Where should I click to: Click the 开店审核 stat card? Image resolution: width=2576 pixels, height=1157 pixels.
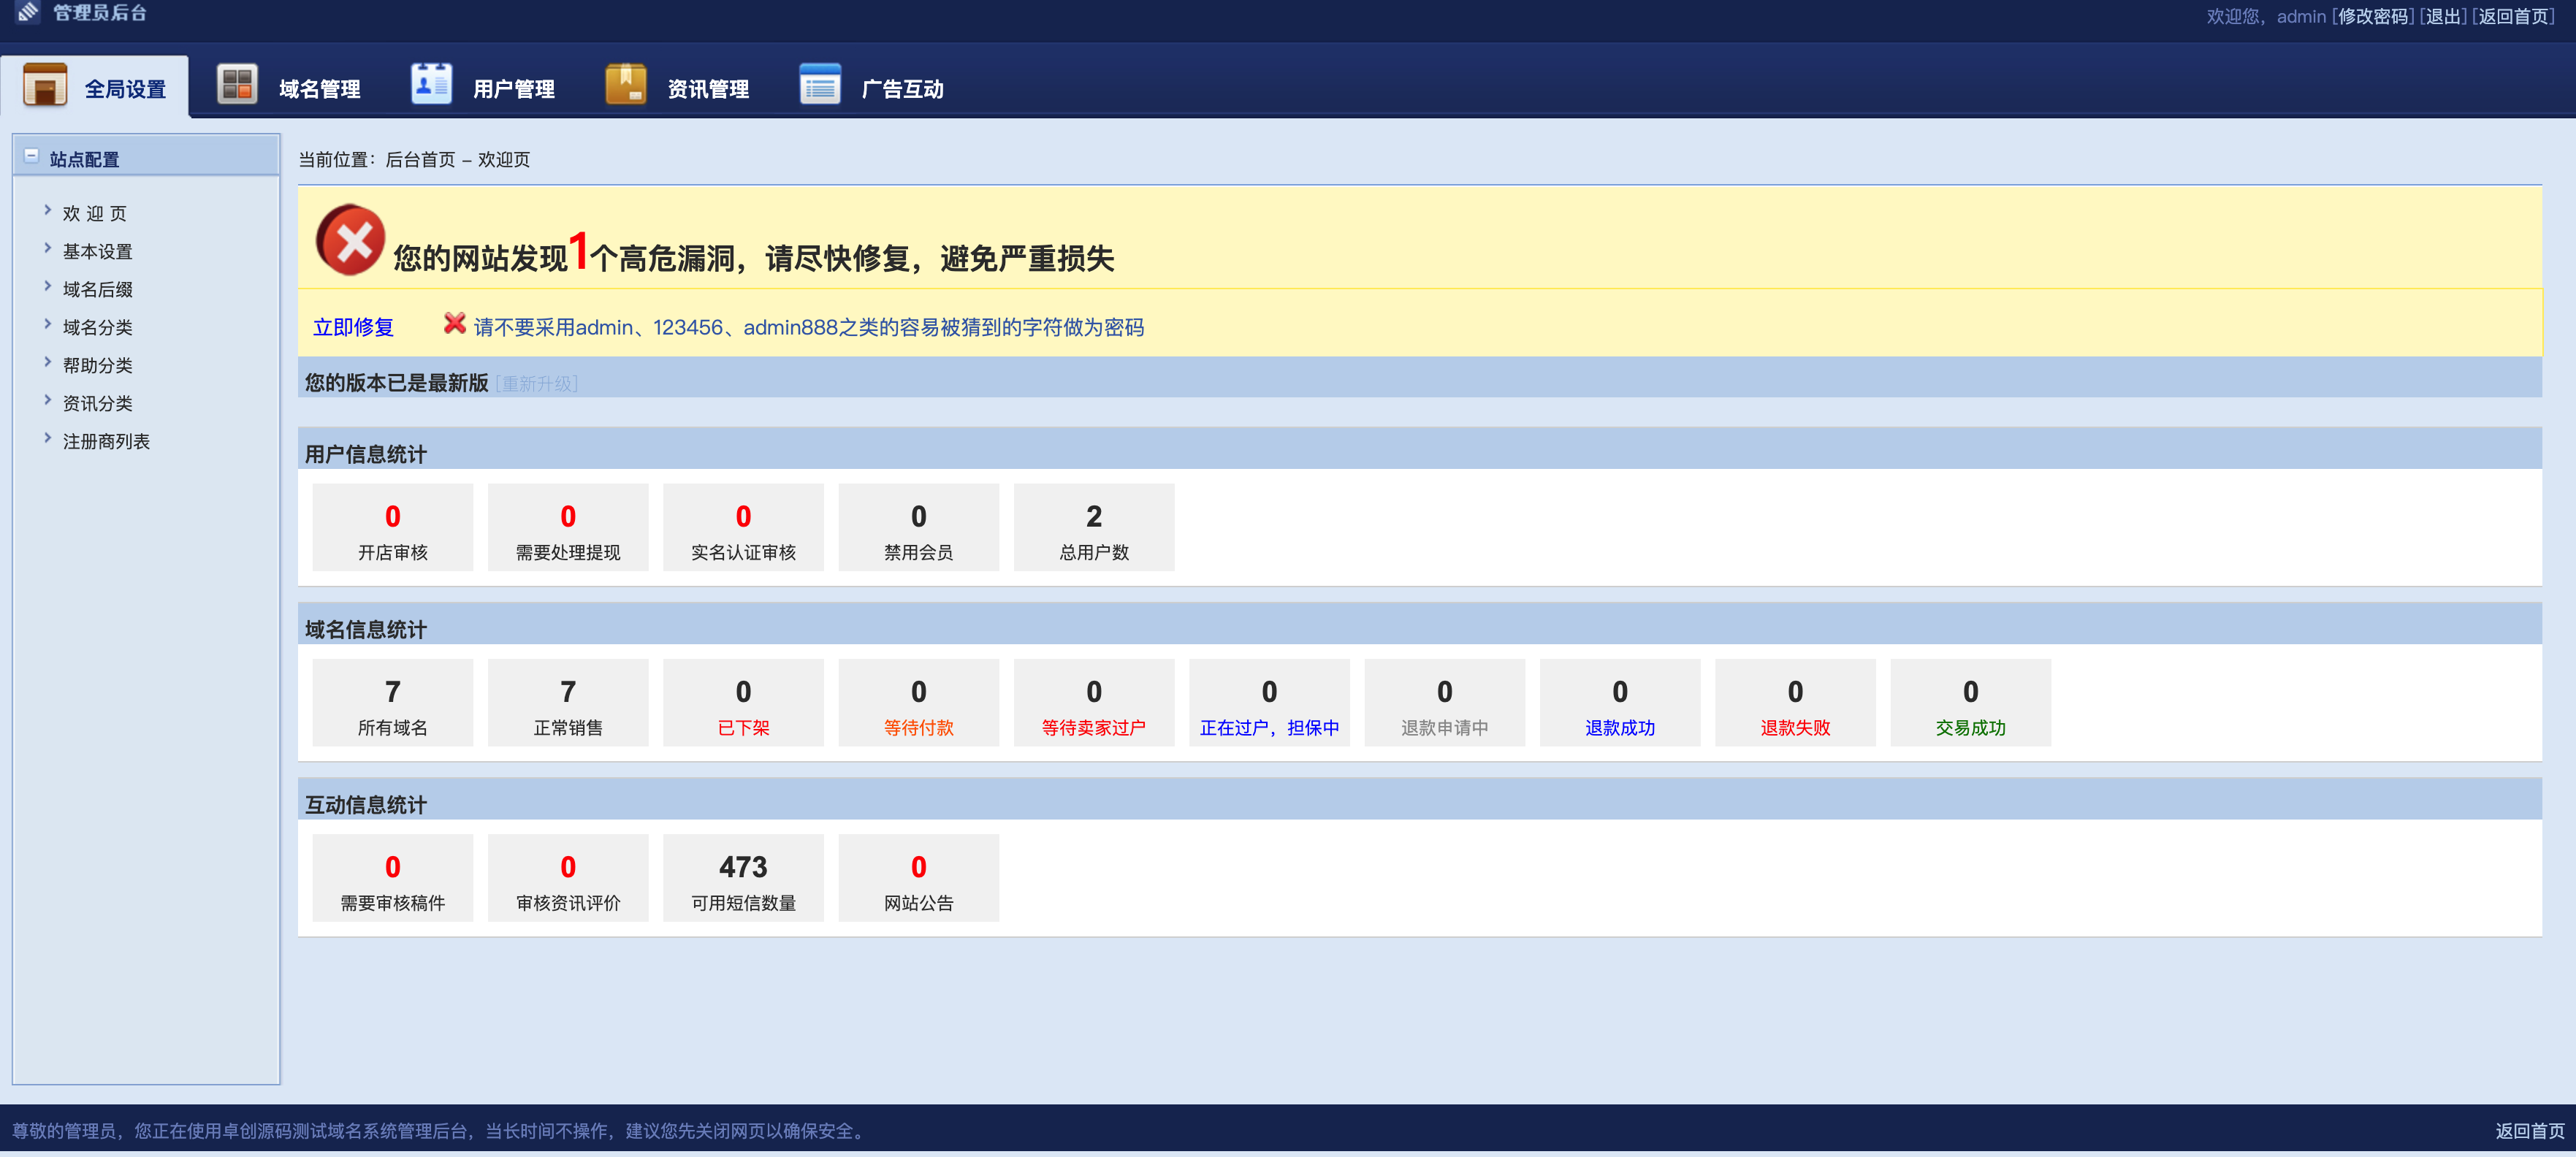pos(393,528)
